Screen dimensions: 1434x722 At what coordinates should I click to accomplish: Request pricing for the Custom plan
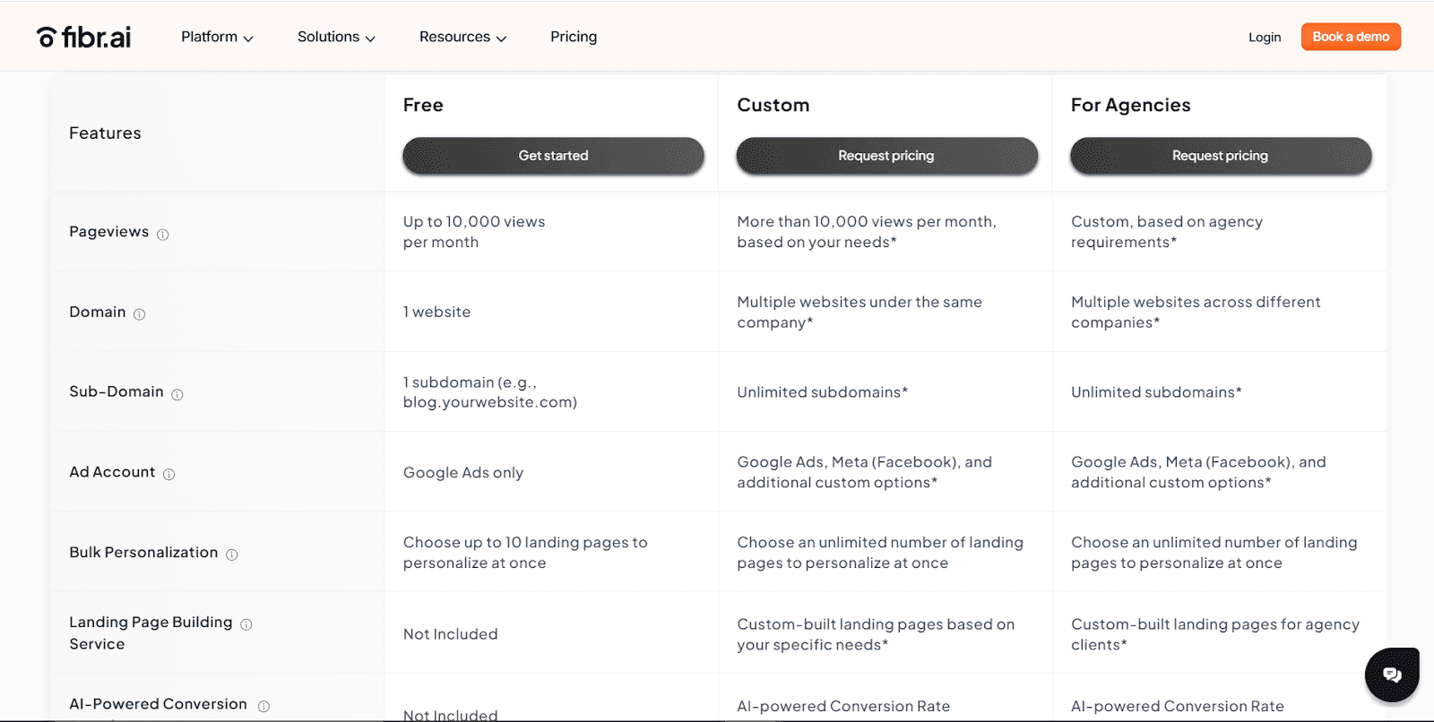pos(886,156)
